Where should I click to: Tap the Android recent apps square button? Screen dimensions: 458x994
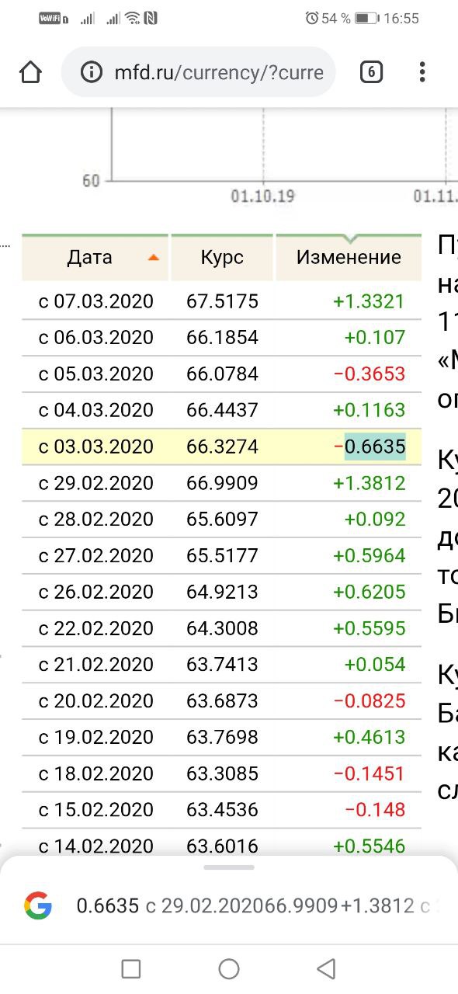point(131,968)
